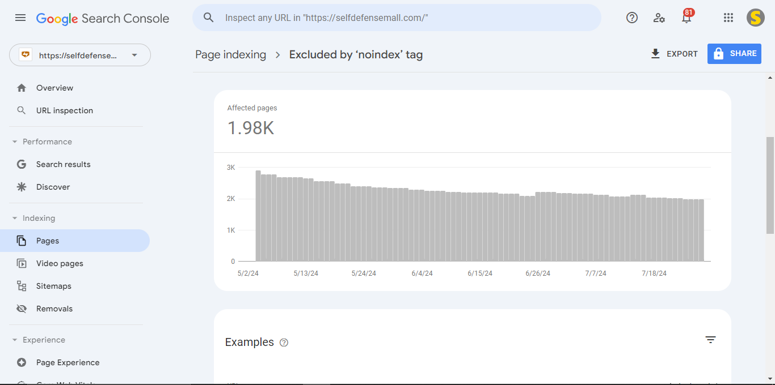Click the 1.98K affected pages value
Screen dimensions: 775x385
pyautogui.click(x=251, y=128)
